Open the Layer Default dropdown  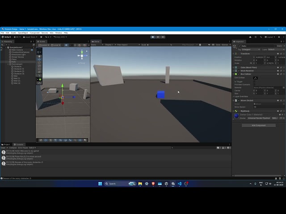pos(276,49)
